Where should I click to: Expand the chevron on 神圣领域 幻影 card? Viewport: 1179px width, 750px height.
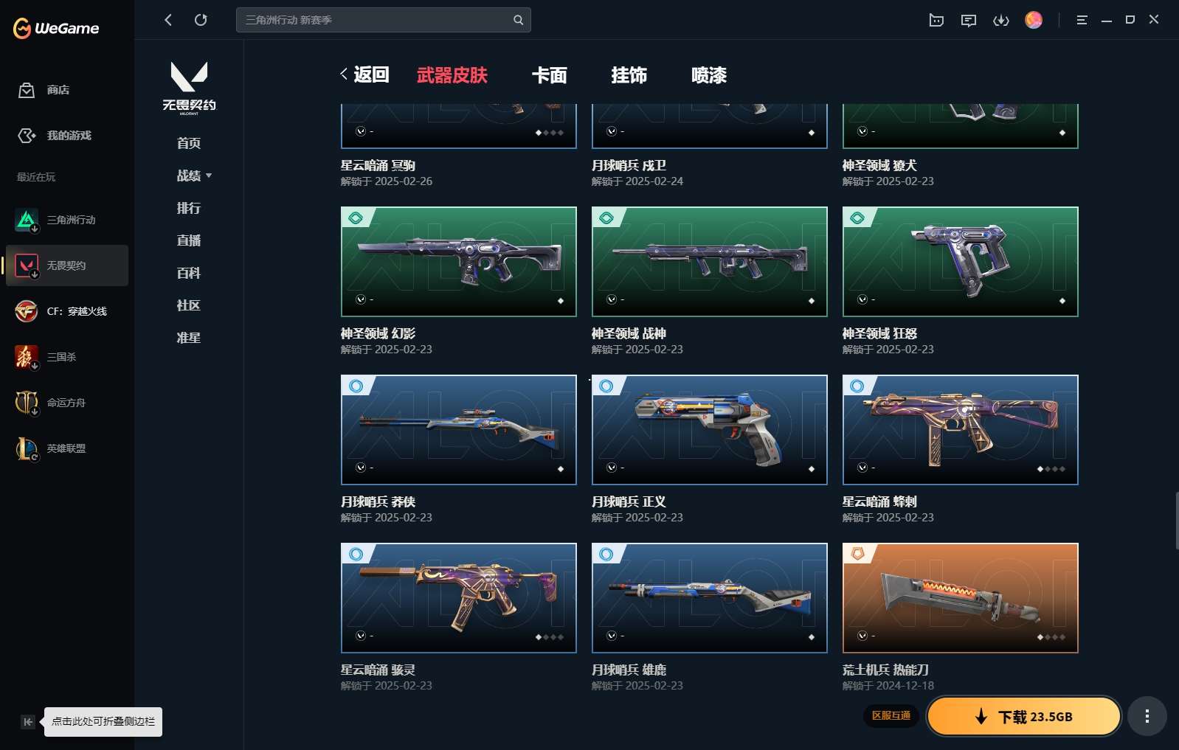coord(361,299)
